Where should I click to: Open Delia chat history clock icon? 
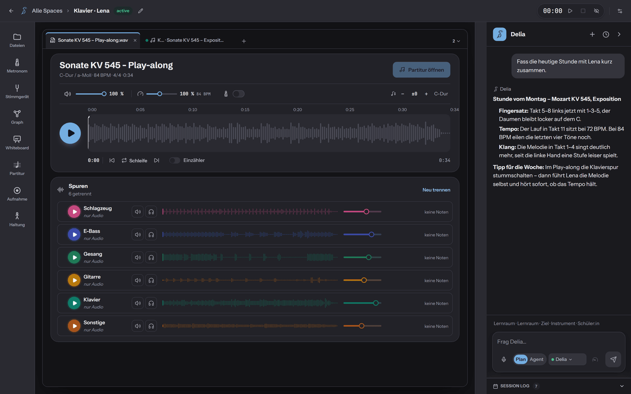pos(606,34)
